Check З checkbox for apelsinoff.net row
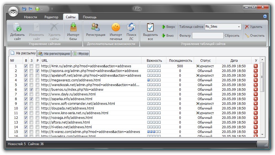The image size is (275, 155). point(32,75)
